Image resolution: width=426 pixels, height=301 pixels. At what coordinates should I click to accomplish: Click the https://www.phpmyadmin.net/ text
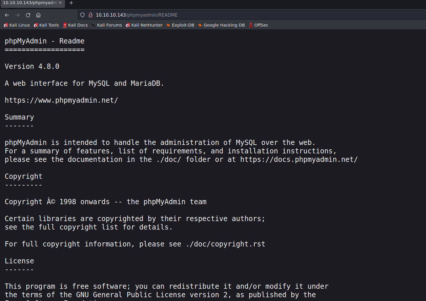click(x=61, y=100)
